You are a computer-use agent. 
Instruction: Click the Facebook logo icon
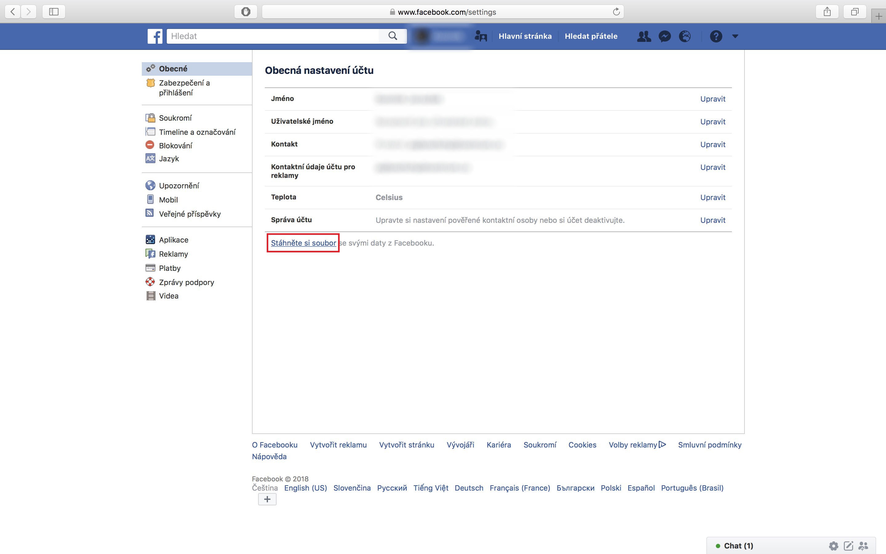click(x=155, y=36)
